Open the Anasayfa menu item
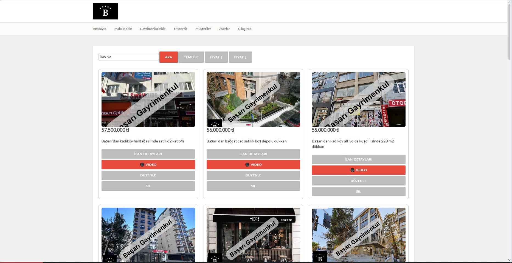Screen dimensions: 512x263 point(99,29)
